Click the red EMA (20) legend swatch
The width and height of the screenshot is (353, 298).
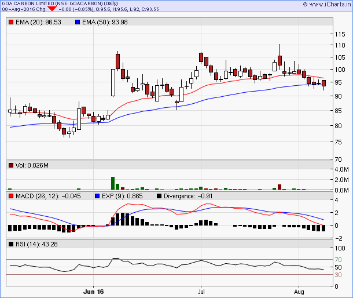11,22
